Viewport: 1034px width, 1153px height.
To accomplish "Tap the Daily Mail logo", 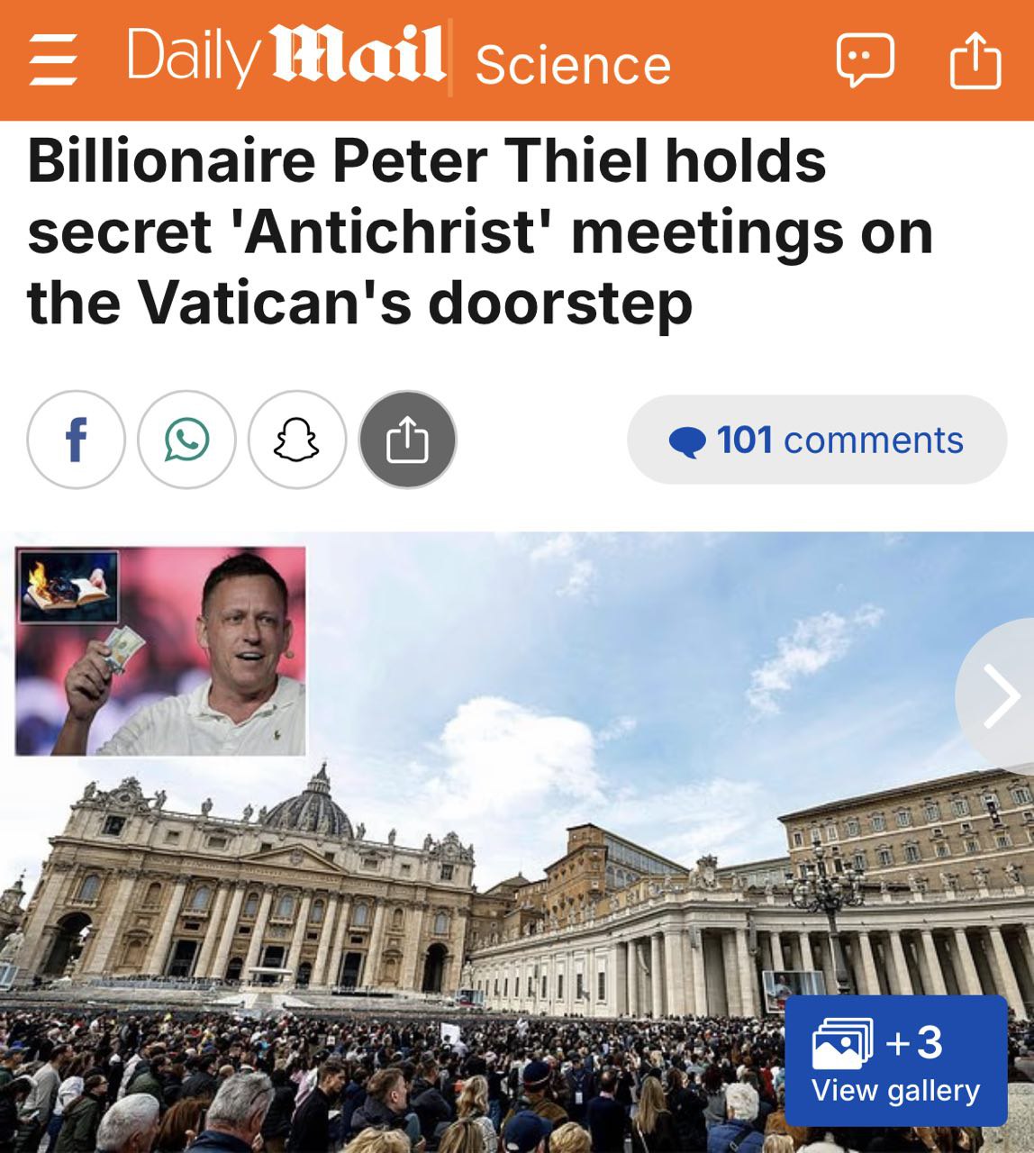I will click(x=286, y=57).
